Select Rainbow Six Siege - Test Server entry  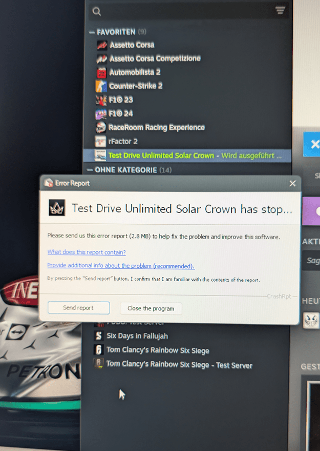point(179,364)
